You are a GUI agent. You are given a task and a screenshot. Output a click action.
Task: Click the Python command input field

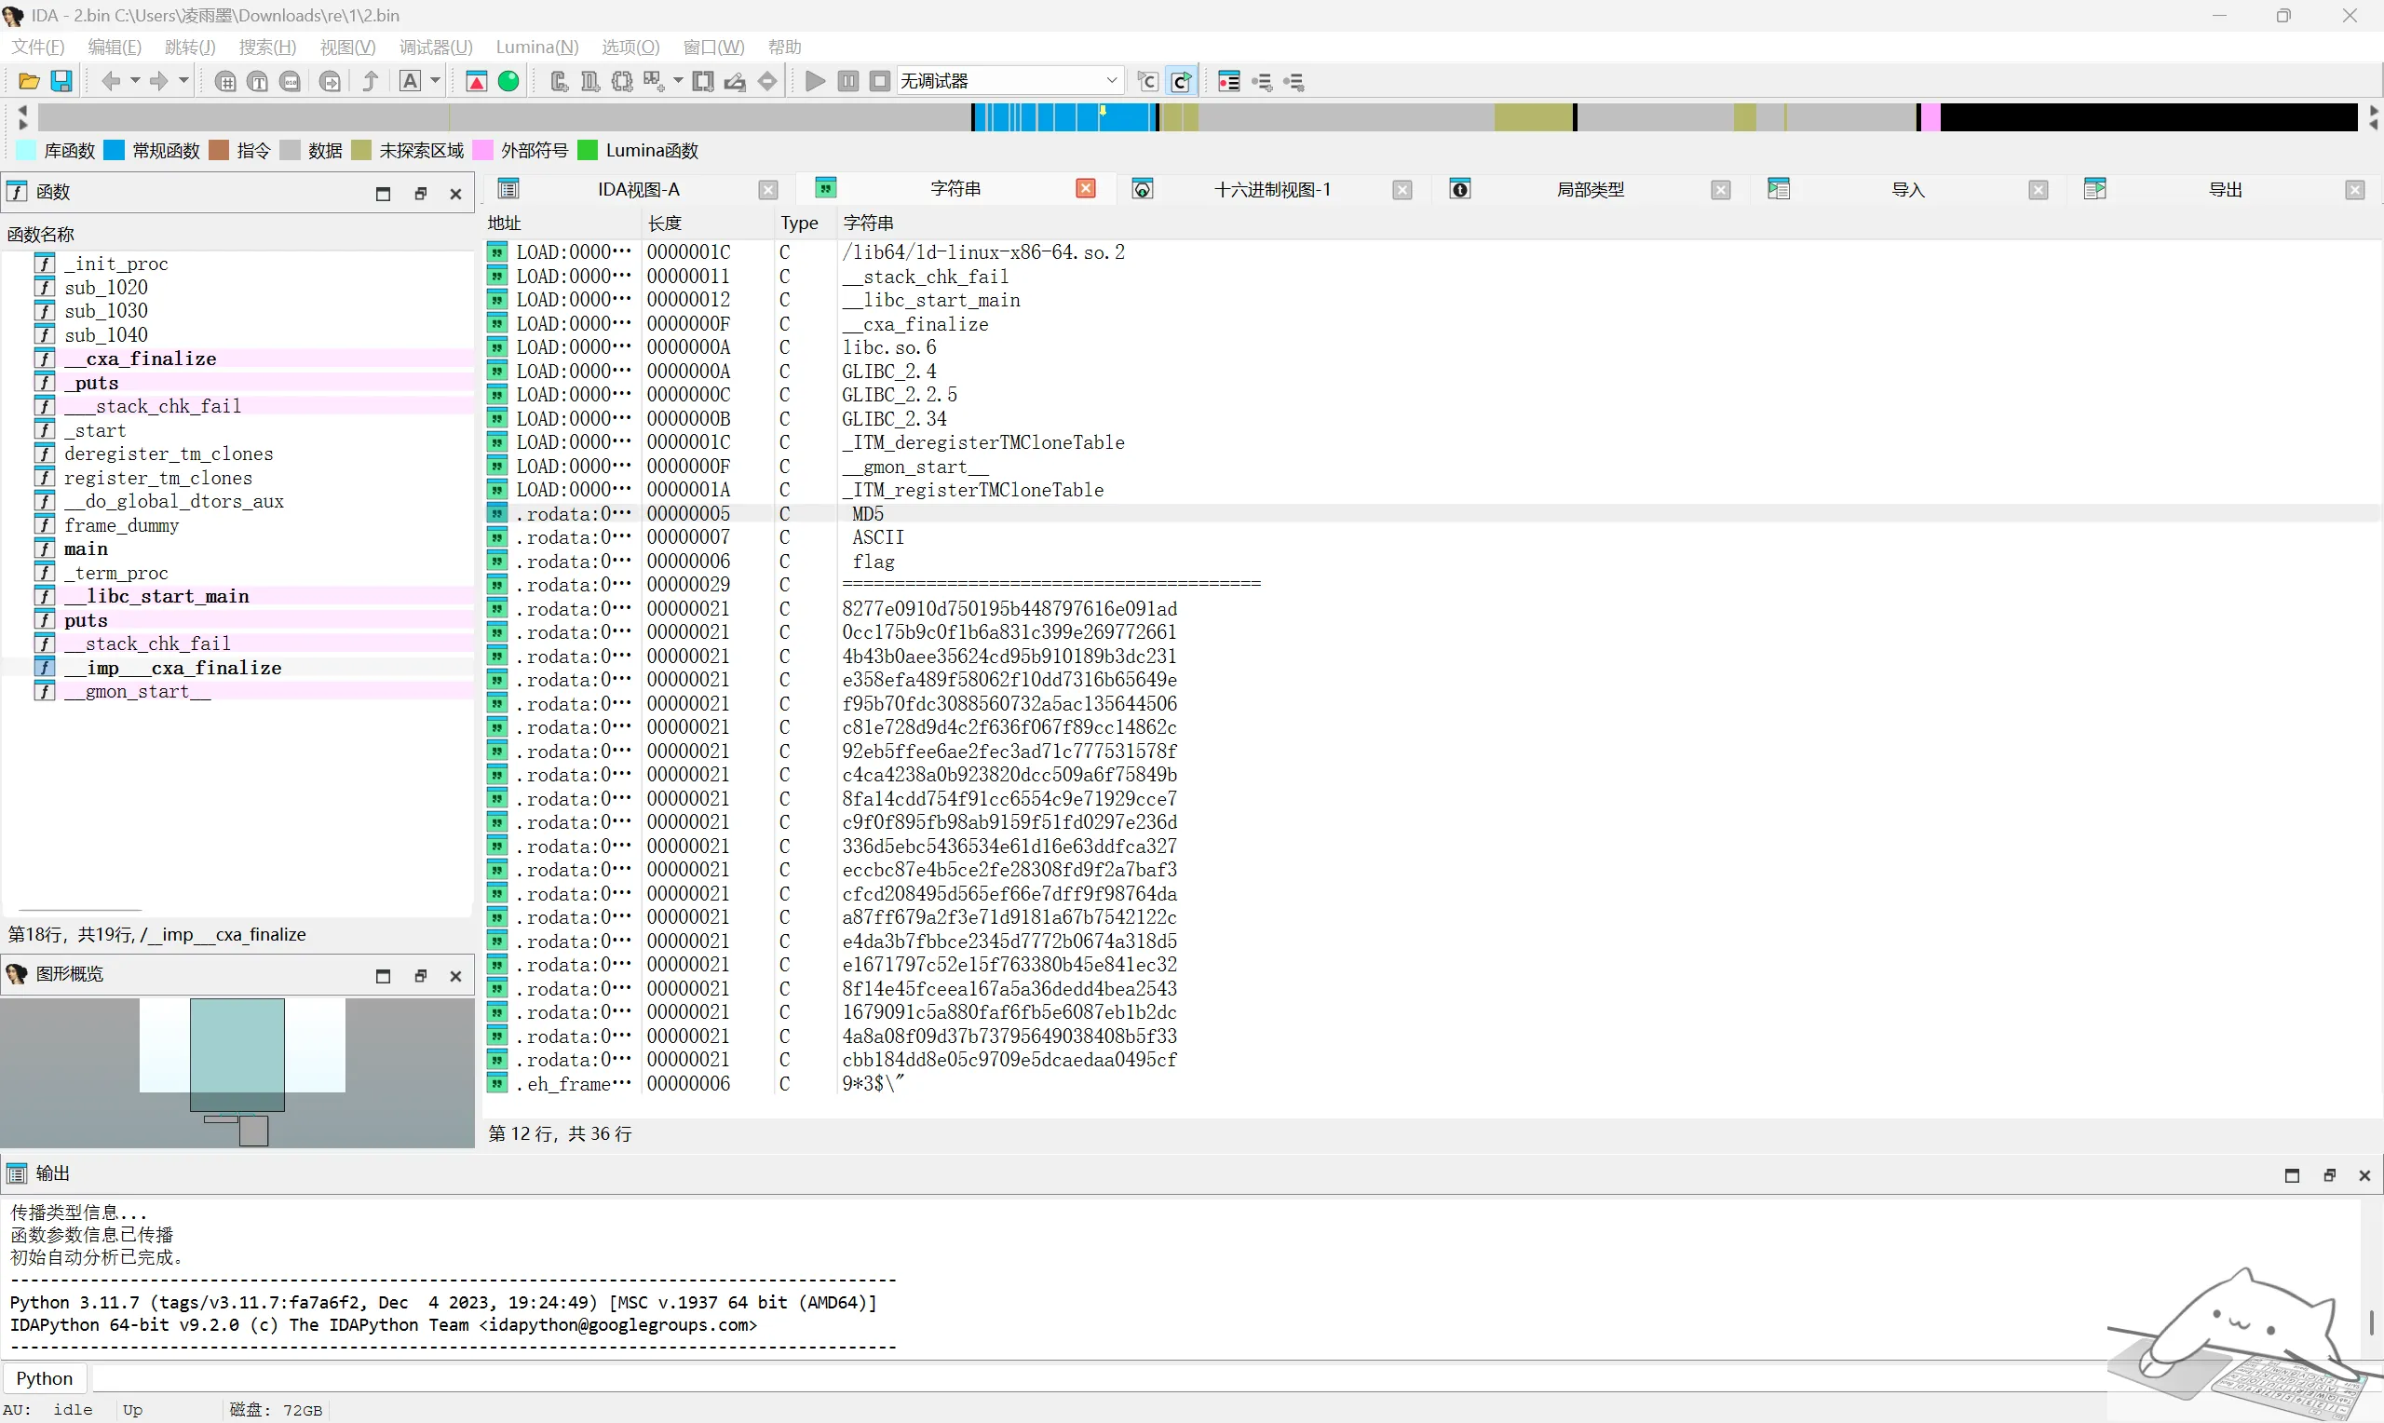click(x=1103, y=1378)
